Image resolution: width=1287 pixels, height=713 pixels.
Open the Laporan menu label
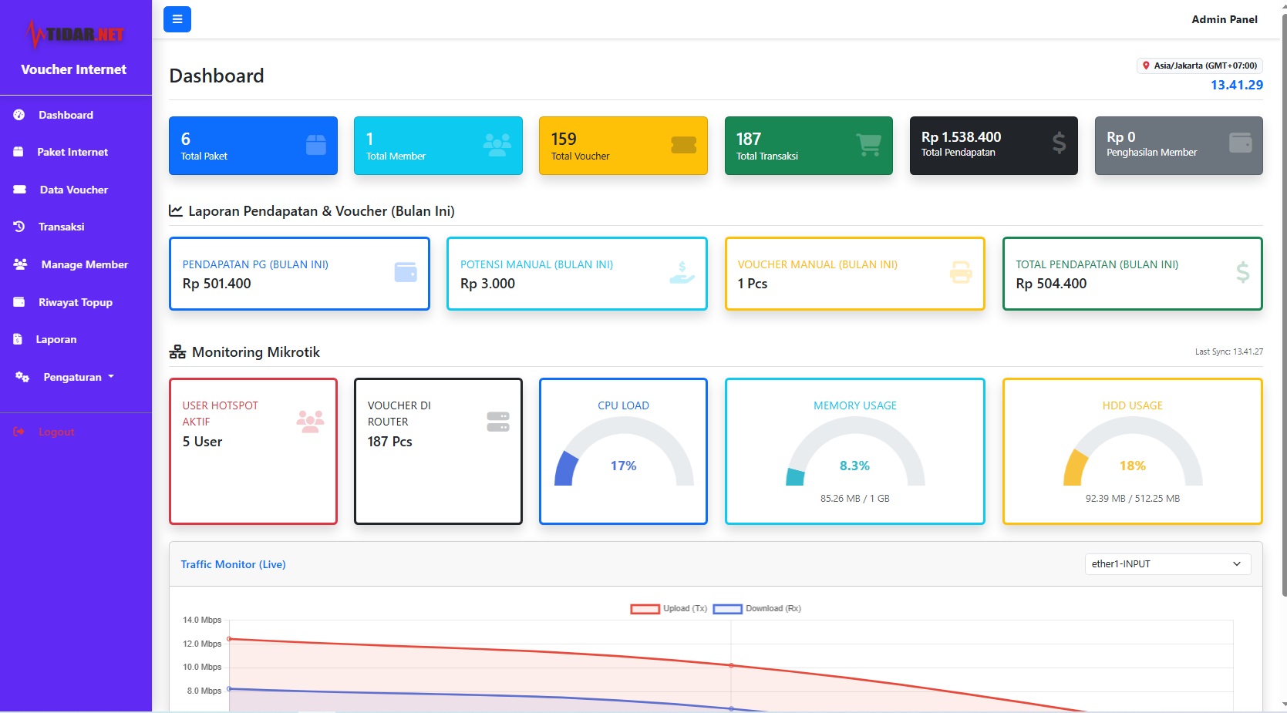tap(56, 339)
